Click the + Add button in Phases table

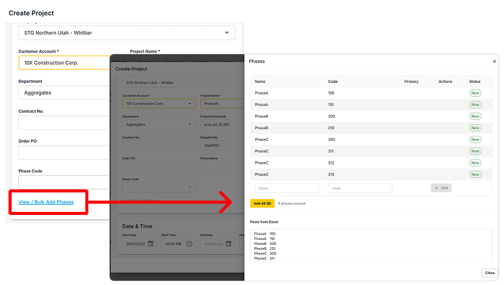(441, 188)
